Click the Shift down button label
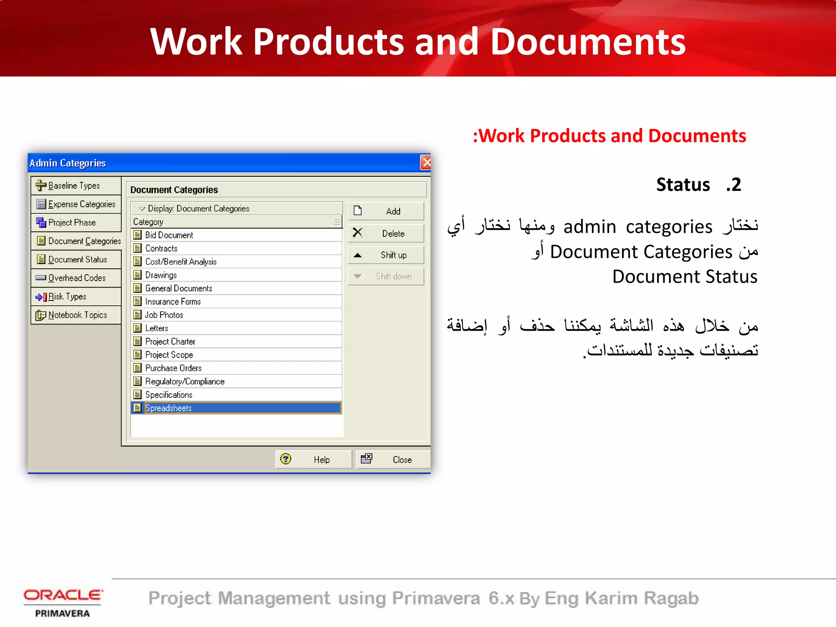Screen dimensions: 836x627 (x=394, y=277)
